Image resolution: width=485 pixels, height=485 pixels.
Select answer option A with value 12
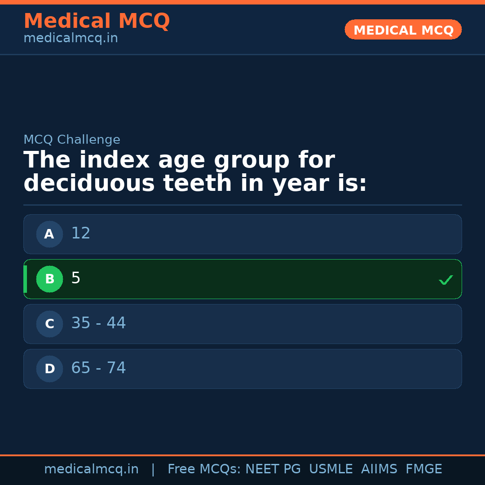coord(242,234)
